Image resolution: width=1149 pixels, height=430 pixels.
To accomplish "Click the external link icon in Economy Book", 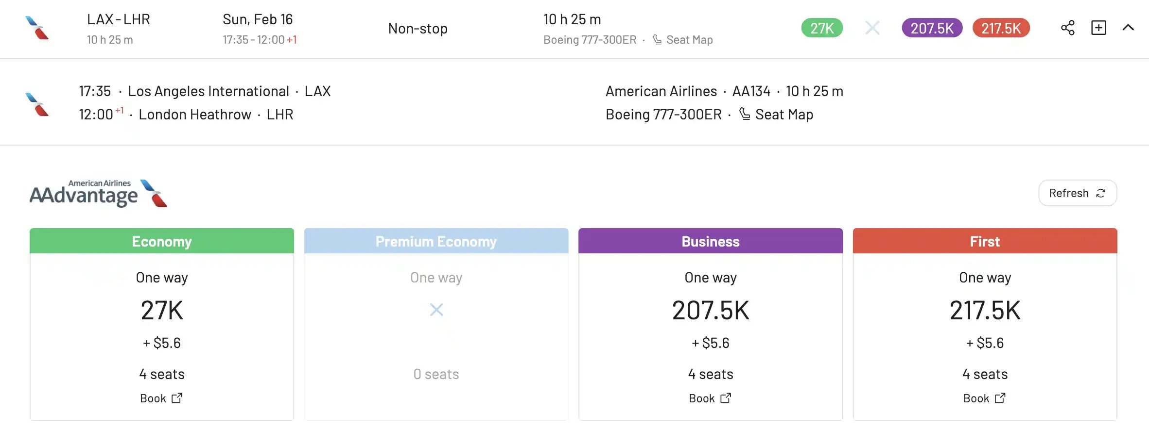I will click(177, 398).
